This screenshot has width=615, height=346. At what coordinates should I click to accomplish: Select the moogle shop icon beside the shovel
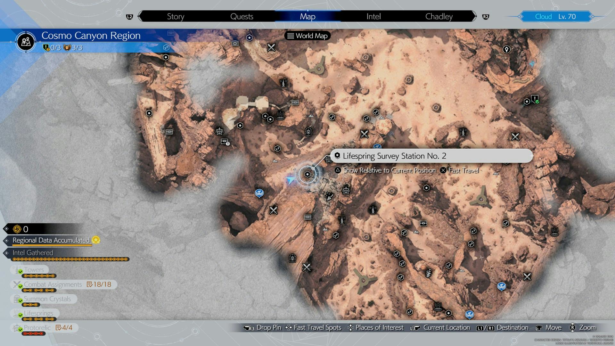(346, 190)
